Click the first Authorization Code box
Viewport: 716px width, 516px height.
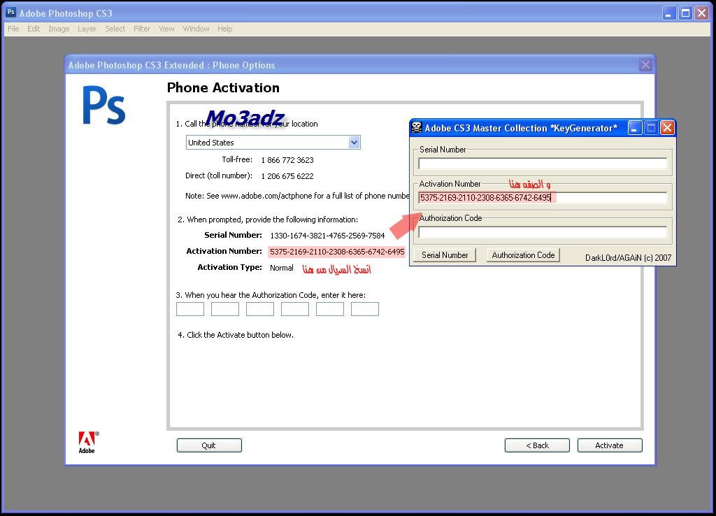pos(190,309)
